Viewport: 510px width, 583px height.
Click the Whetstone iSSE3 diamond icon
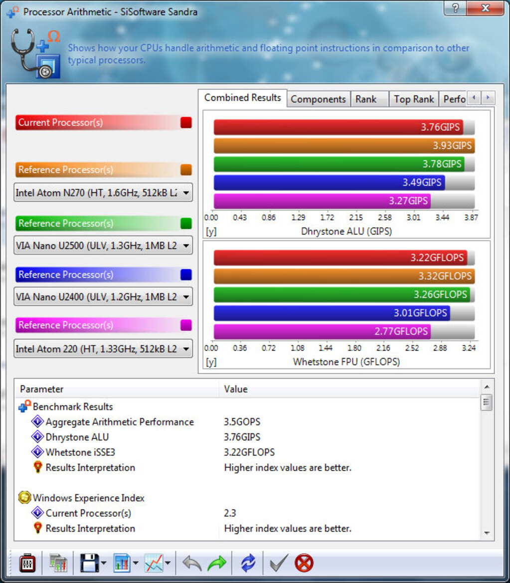tap(37, 452)
